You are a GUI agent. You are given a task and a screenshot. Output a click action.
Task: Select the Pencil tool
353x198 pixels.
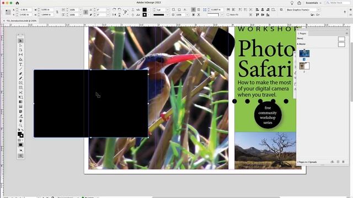[20, 78]
